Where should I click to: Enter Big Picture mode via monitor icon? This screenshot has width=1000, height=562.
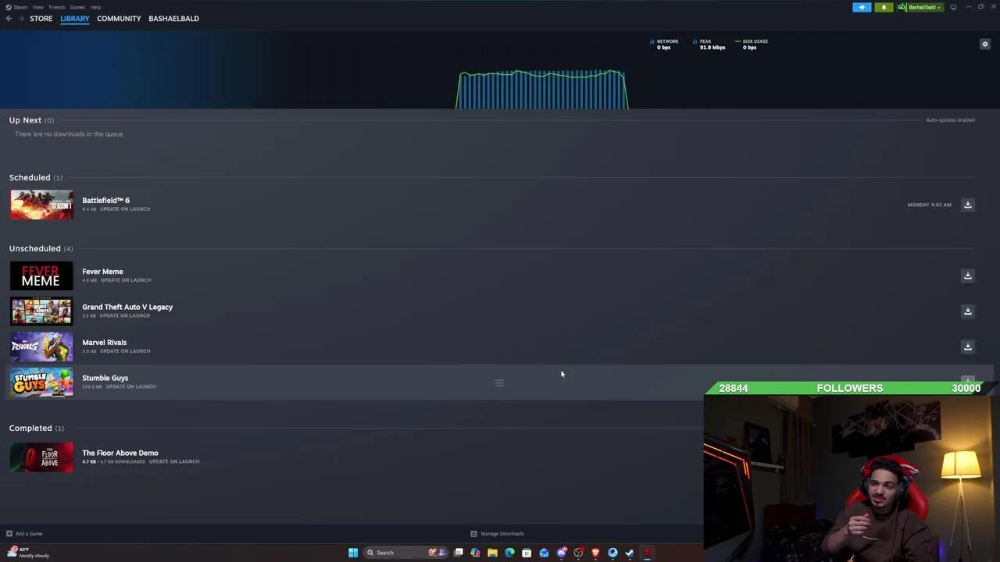point(954,7)
